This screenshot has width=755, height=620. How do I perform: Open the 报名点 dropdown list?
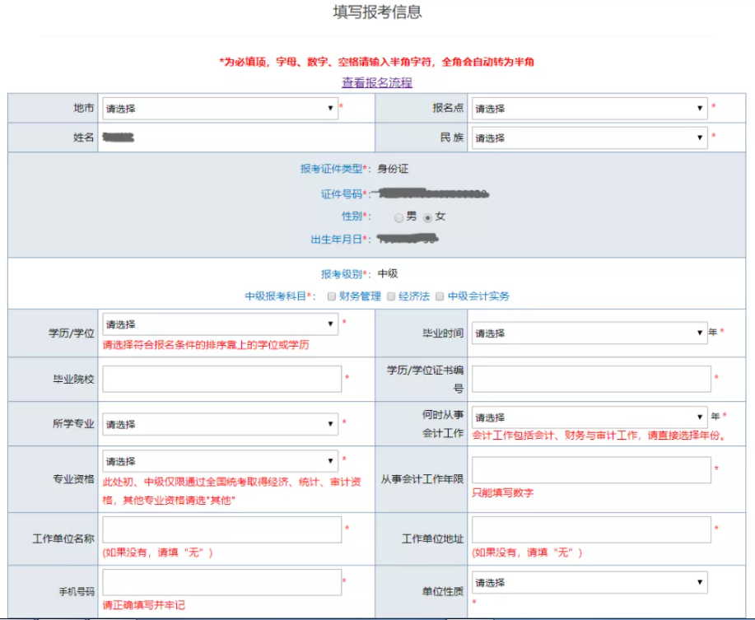[x=589, y=109]
